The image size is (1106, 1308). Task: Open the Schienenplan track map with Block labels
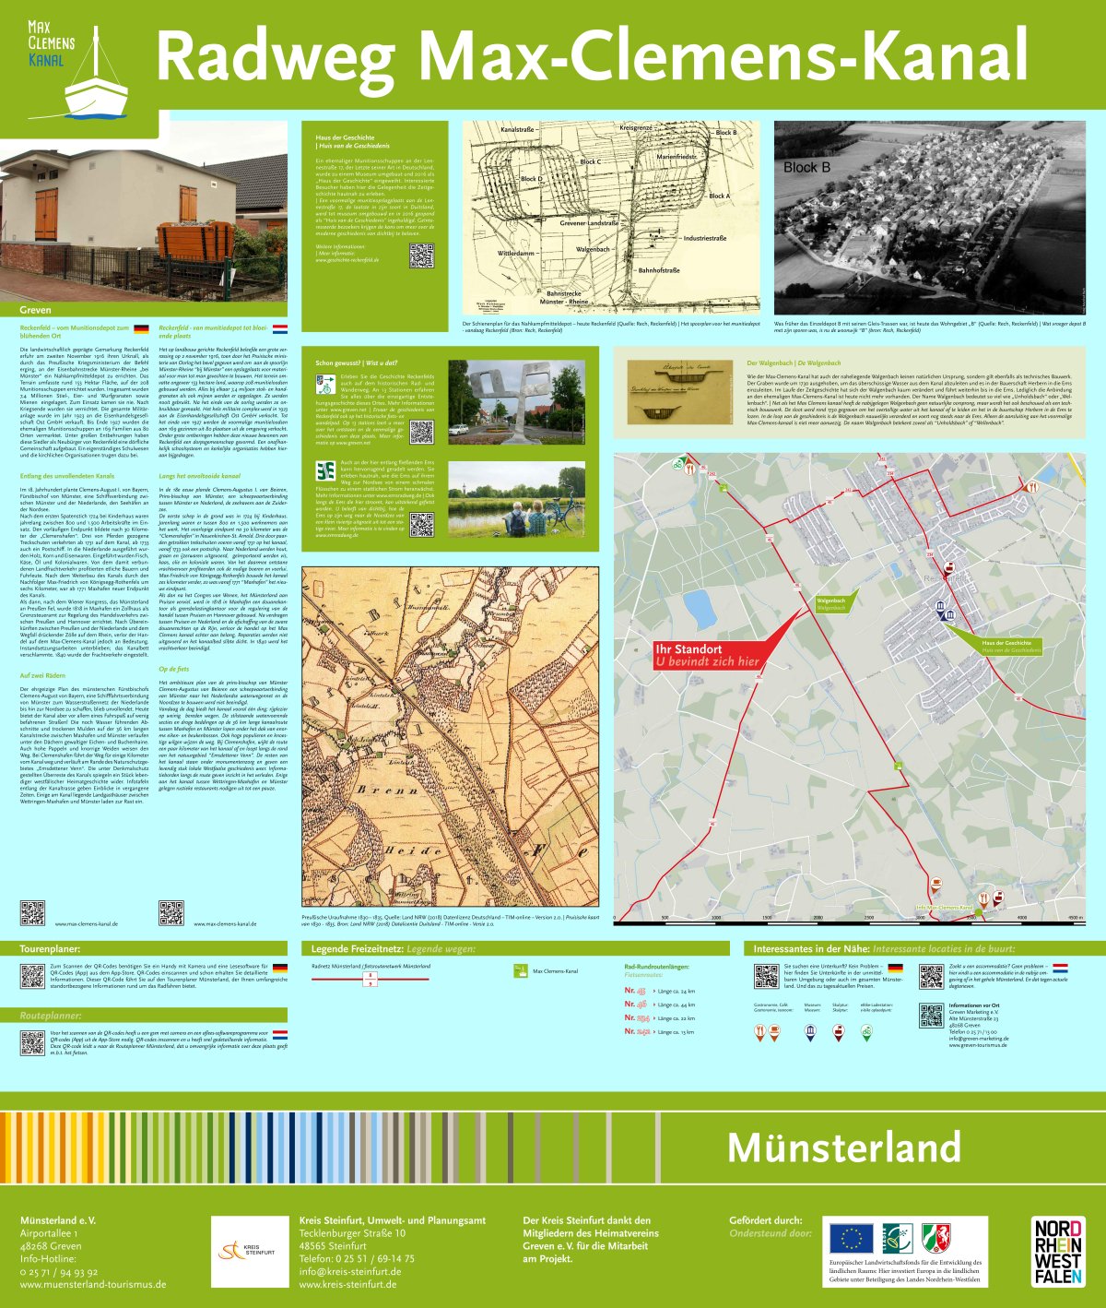point(612,219)
